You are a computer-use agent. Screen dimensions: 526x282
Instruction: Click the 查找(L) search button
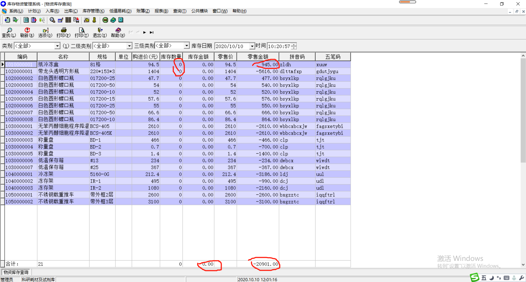pos(9,32)
